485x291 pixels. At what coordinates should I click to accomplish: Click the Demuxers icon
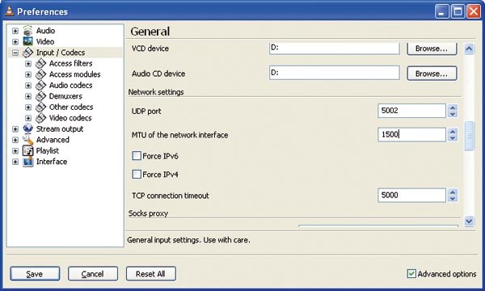pyautogui.click(x=41, y=96)
